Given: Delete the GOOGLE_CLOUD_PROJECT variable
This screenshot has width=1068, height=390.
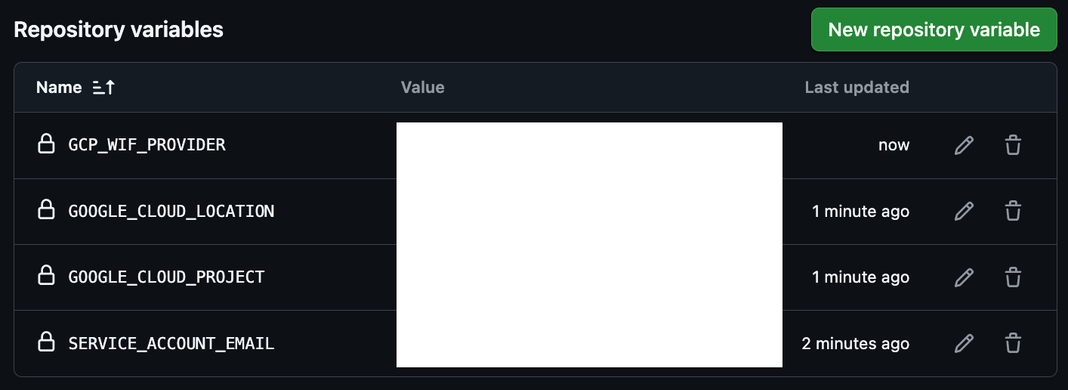Looking at the screenshot, I should (1014, 277).
